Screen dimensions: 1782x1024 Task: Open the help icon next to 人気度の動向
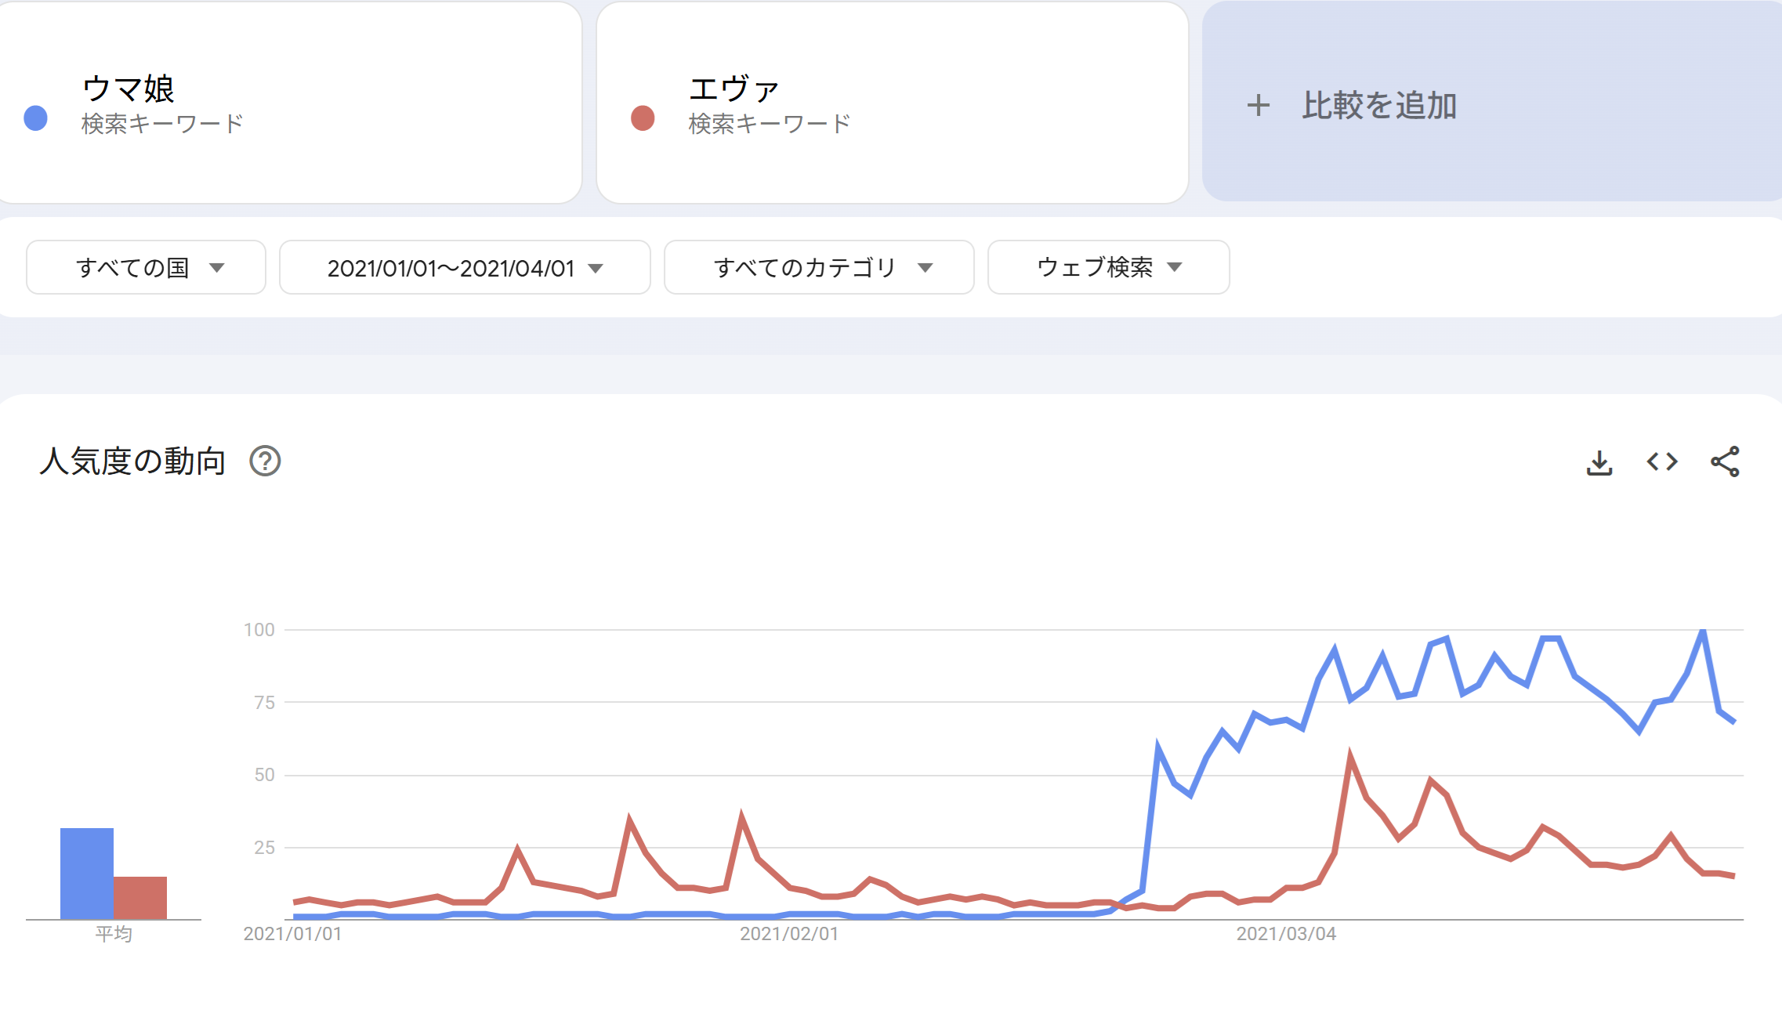(265, 461)
